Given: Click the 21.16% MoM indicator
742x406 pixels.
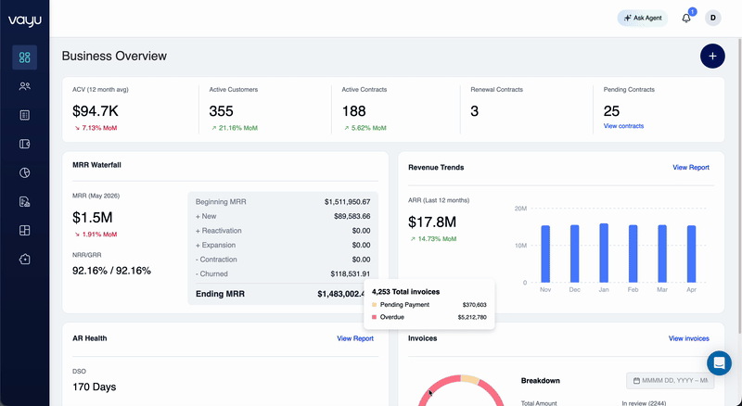Looking at the screenshot, I should pos(235,128).
